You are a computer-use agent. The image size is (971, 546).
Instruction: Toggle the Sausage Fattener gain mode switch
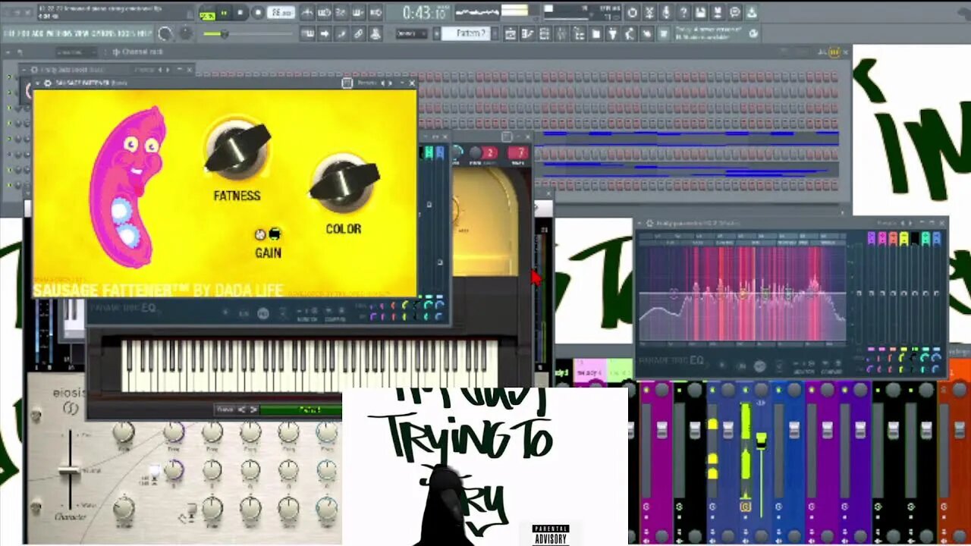pos(267,234)
